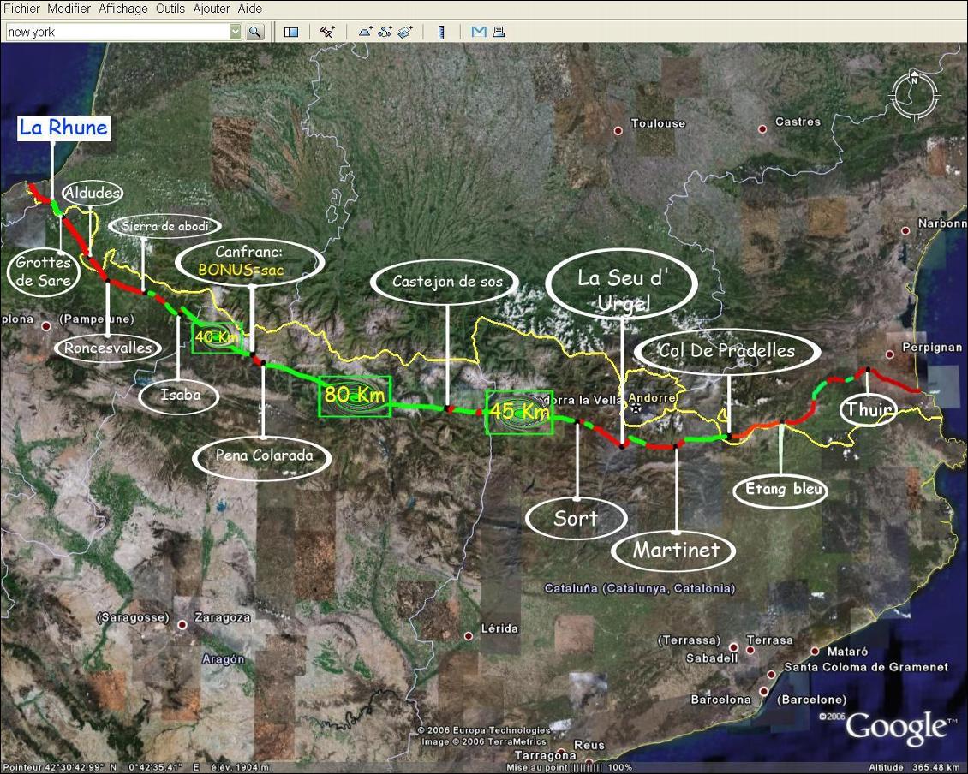Viewport: 968px width, 774px height.
Task: Add an image overlay from the toolbar
Action: [405, 32]
